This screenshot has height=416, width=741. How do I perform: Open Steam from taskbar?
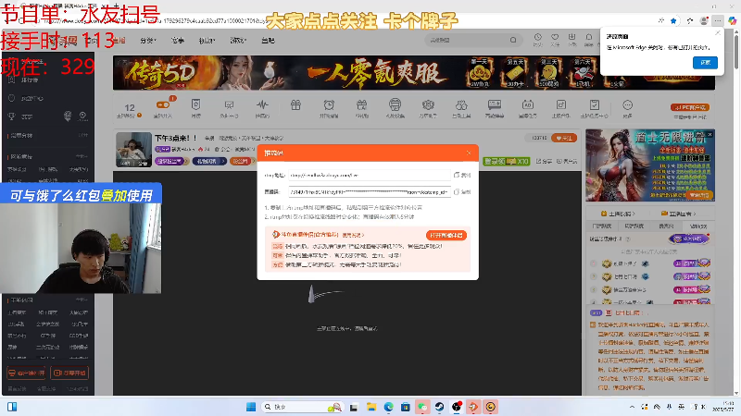pyautogui.click(x=439, y=407)
